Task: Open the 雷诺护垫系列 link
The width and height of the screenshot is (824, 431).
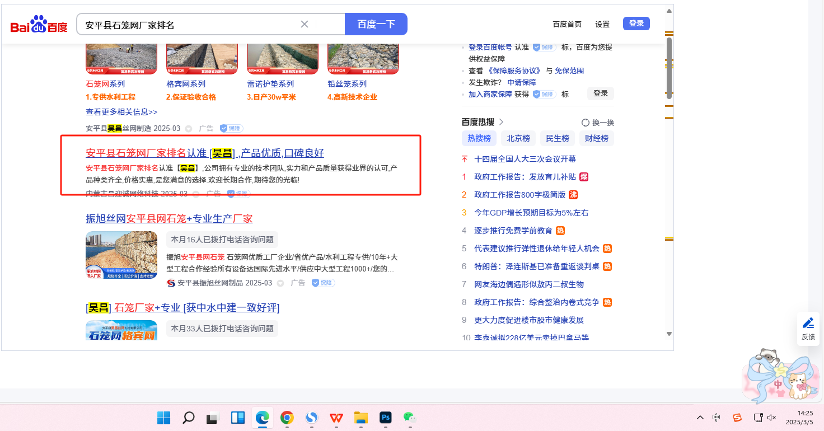Action: [x=270, y=84]
